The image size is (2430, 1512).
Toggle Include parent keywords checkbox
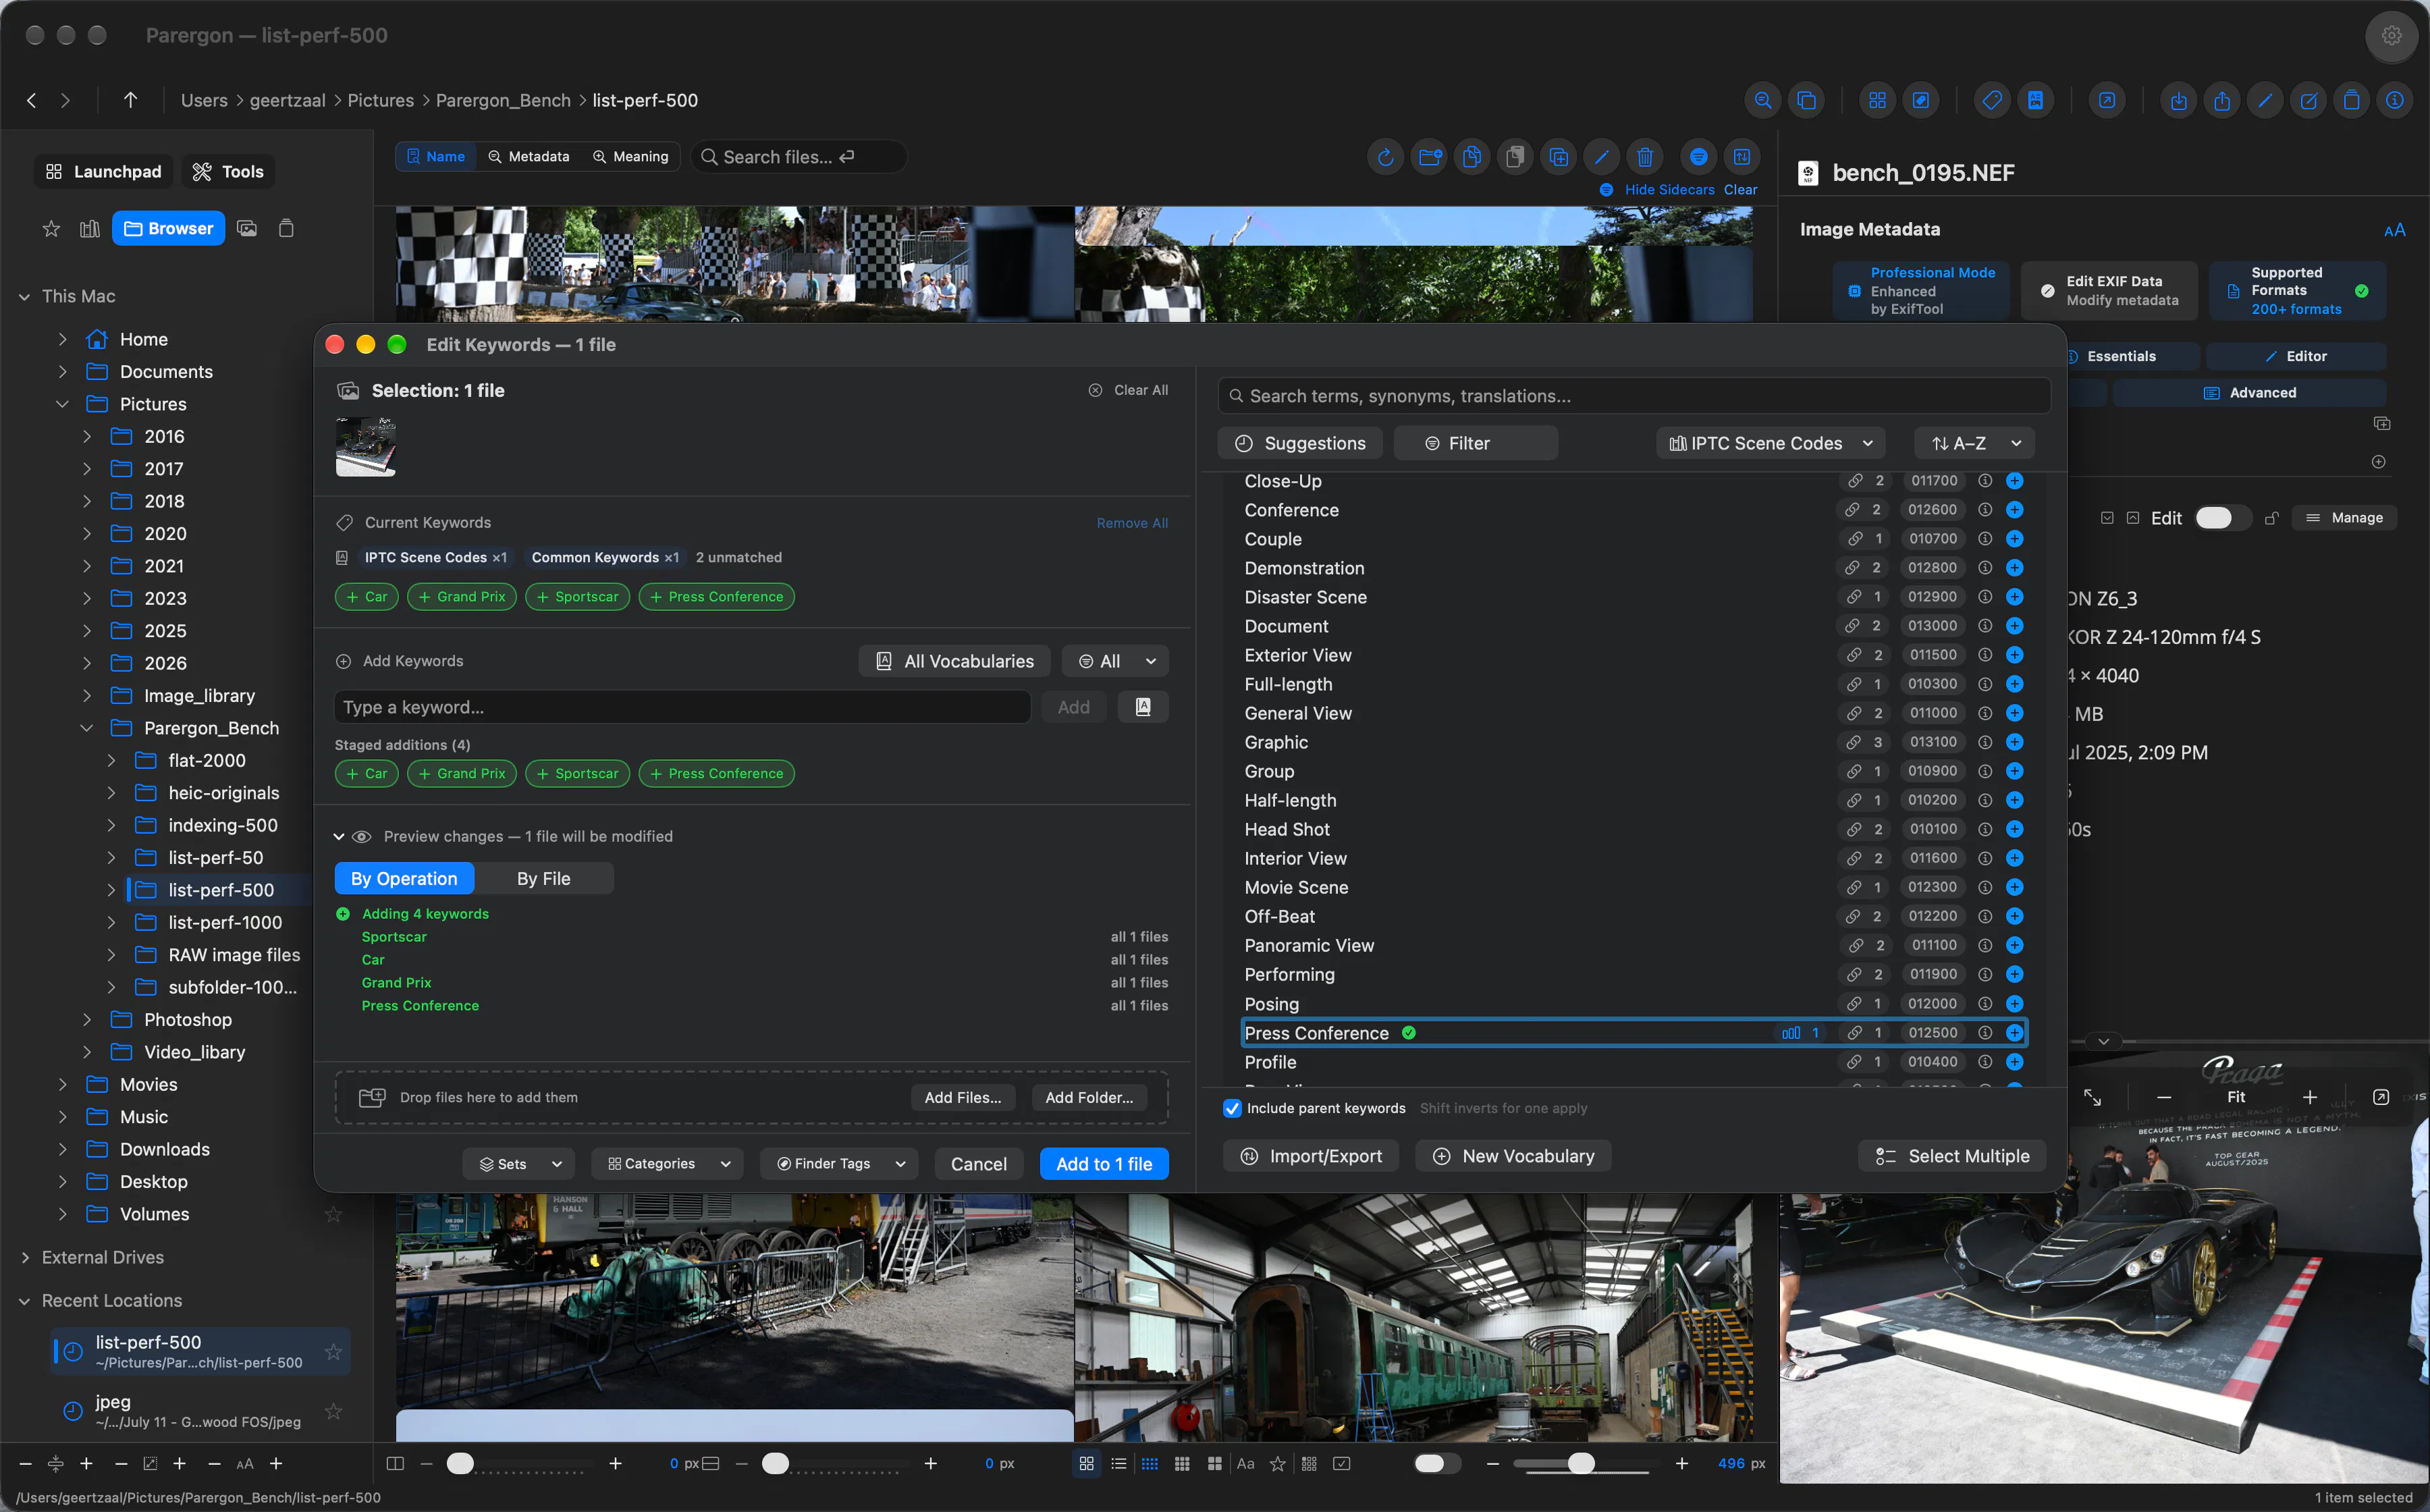(x=1232, y=1108)
